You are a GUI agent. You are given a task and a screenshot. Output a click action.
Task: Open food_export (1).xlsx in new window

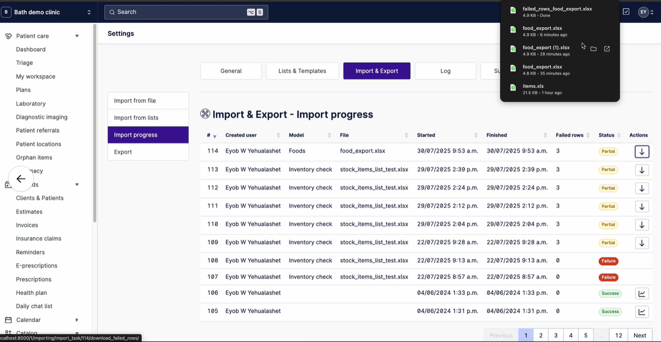point(606,49)
